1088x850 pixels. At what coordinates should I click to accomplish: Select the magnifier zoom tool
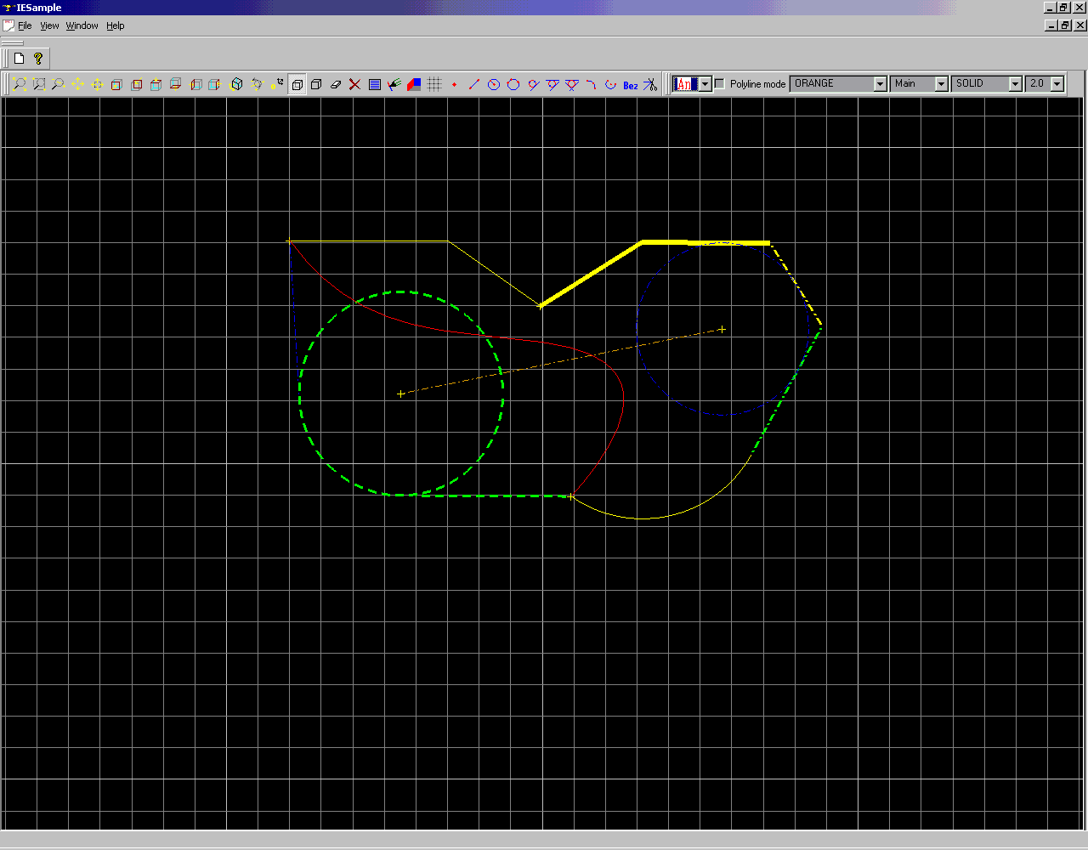(x=58, y=84)
